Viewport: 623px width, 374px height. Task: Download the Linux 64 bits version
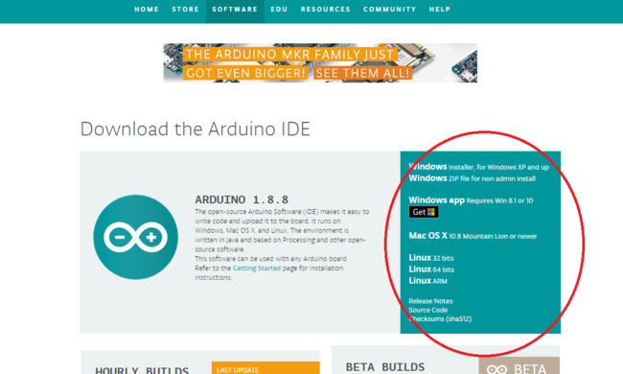(x=431, y=269)
